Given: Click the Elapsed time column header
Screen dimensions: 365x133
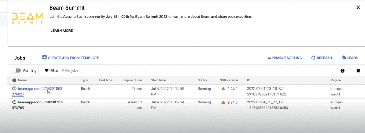Looking at the screenshot, I should [x=132, y=80].
